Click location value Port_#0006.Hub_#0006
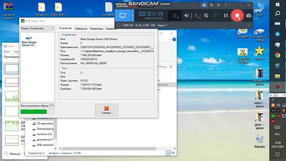Image resolution: width=286 pixels, height=161 pixels. tap(93, 63)
